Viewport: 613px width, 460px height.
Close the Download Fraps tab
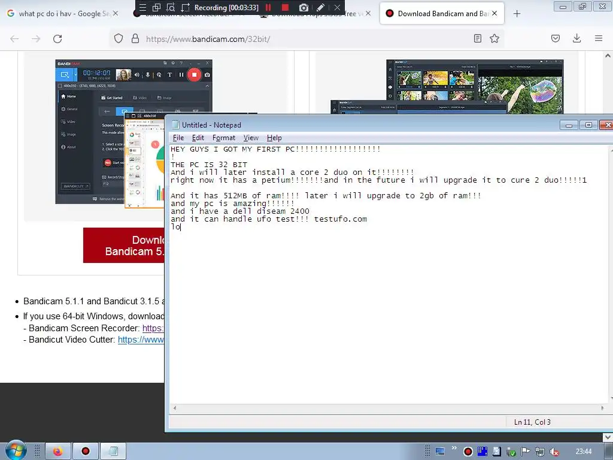pos(368,14)
